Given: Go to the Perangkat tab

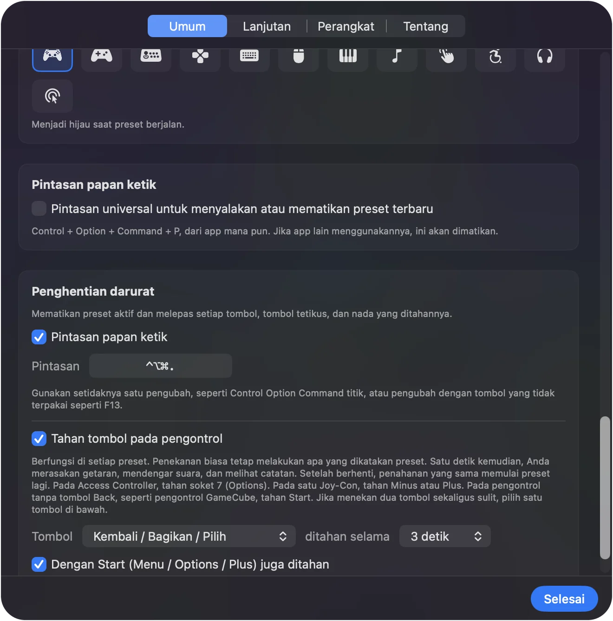Looking at the screenshot, I should point(346,26).
